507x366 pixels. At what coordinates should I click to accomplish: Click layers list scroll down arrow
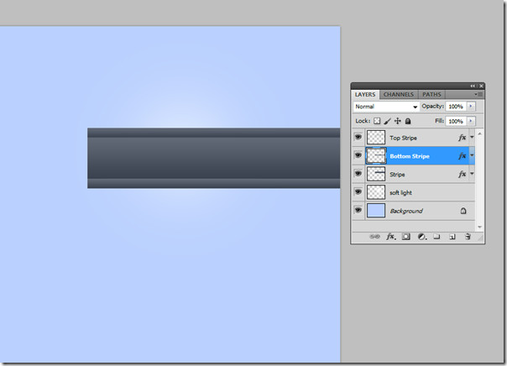point(480,227)
